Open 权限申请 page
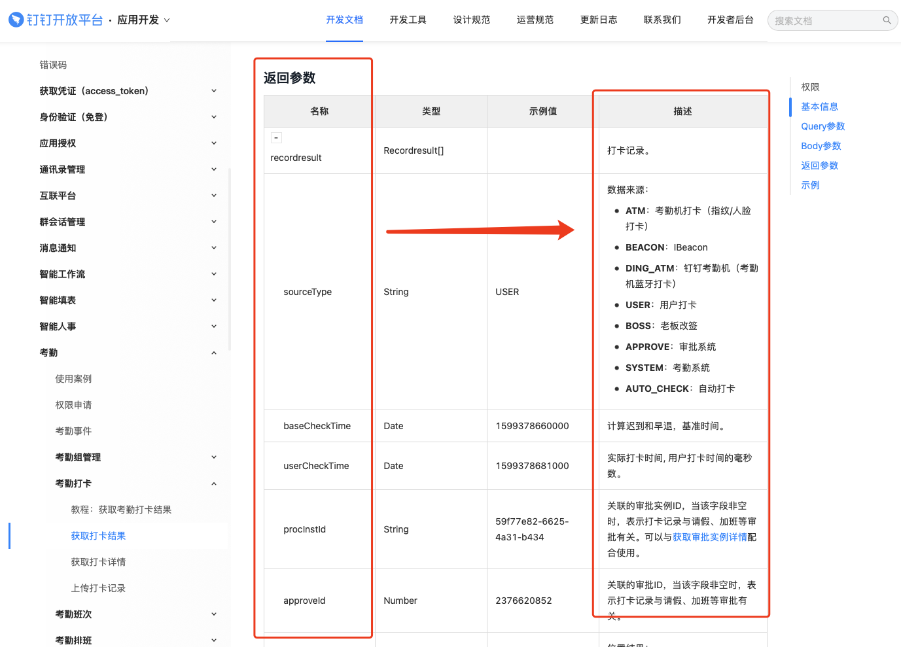 73,405
